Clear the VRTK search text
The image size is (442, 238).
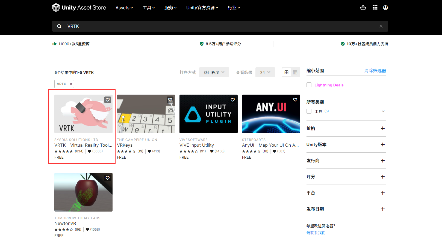[381, 26]
